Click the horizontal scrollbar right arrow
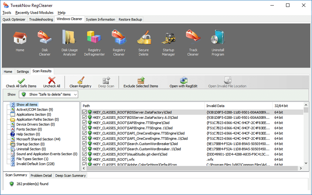 click(301, 168)
